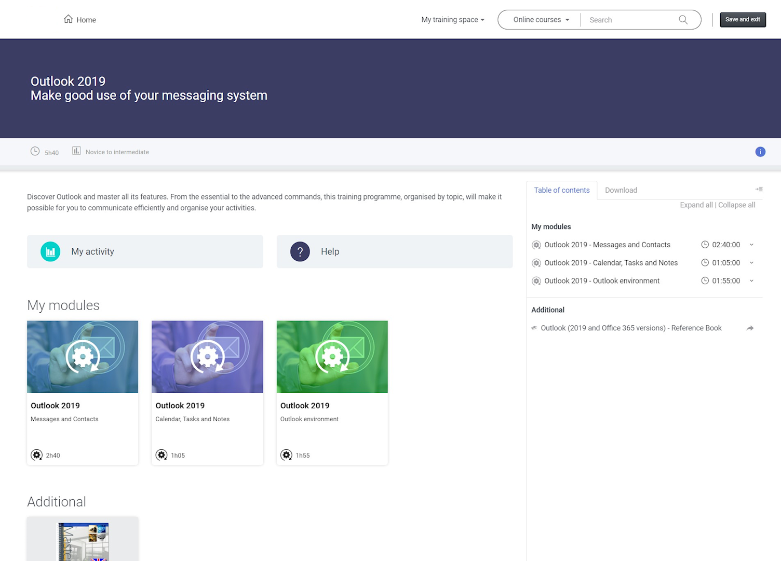Click the gear icon beside 2h40
The height and width of the screenshot is (561, 781).
click(x=36, y=455)
